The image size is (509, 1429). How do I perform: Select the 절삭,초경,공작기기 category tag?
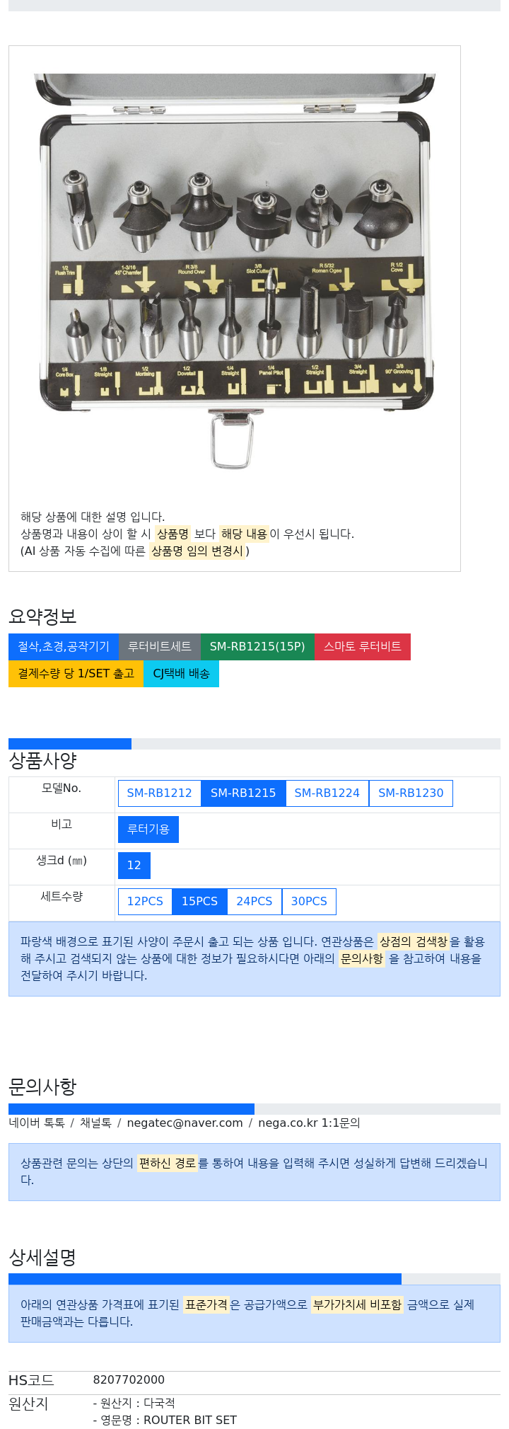click(x=64, y=646)
